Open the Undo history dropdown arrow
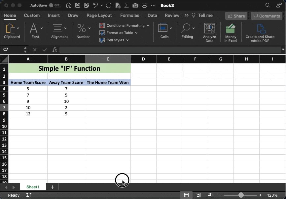This screenshot has width=286, height=199. [102, 6]
